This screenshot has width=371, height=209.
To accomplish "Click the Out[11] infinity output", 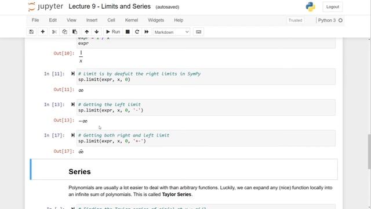I will (81, 91).
